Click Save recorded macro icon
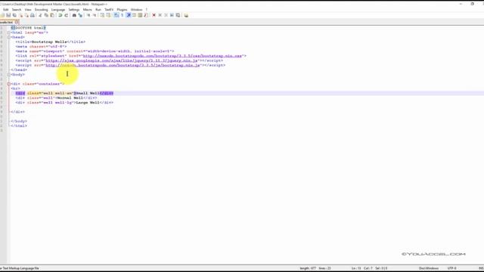The image size is (484, 272). point(178,15)
